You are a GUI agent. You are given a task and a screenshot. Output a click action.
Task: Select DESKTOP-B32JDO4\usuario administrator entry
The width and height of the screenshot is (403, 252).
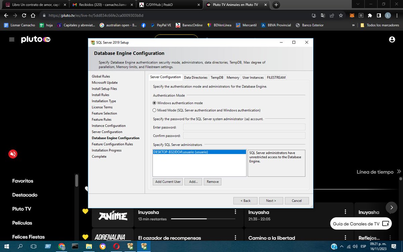[x=199, y=152]
